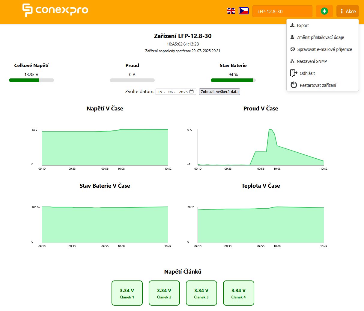Switch language to Czech flag
Image resolution: width=364 pixels, height=311 pixels.
coord(243,11)
